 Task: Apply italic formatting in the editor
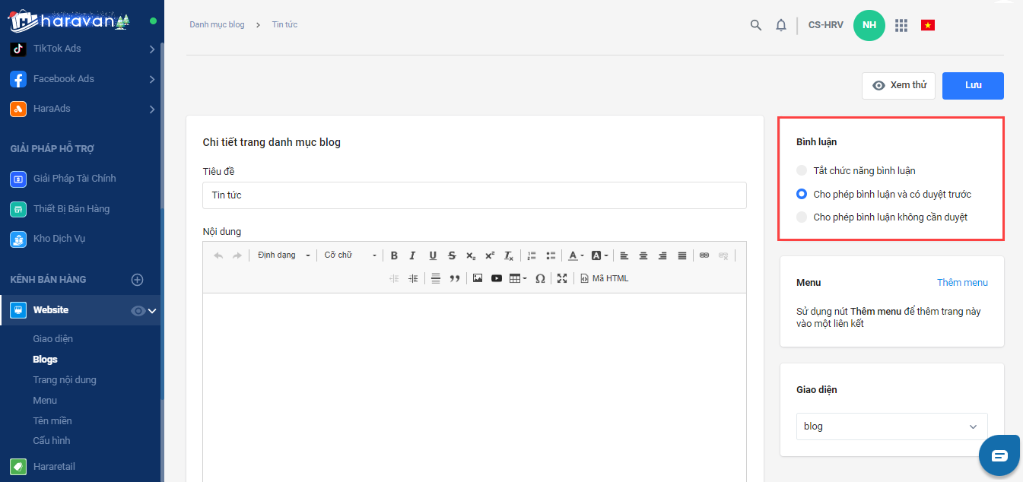[413, 255]
